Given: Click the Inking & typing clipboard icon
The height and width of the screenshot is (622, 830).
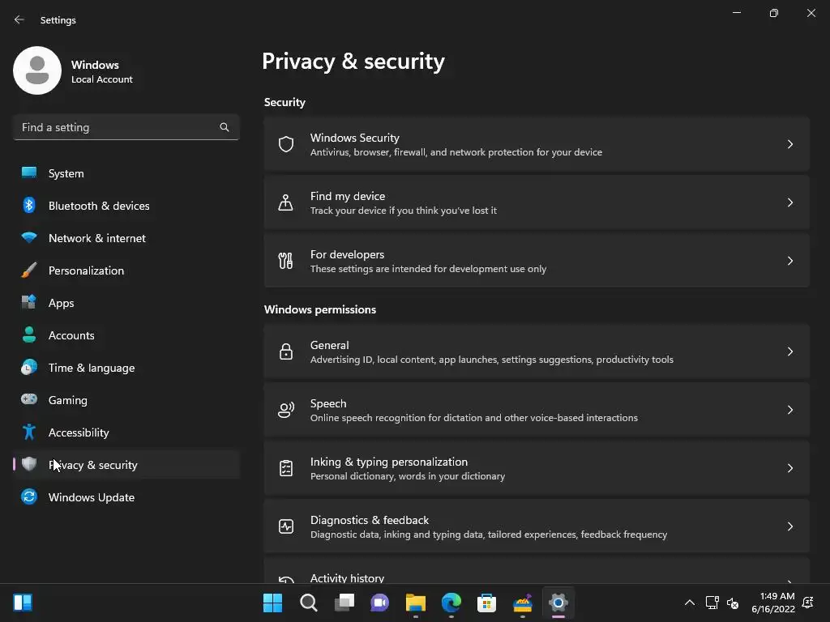Looking at the screenshot, I should coord(285,468).
